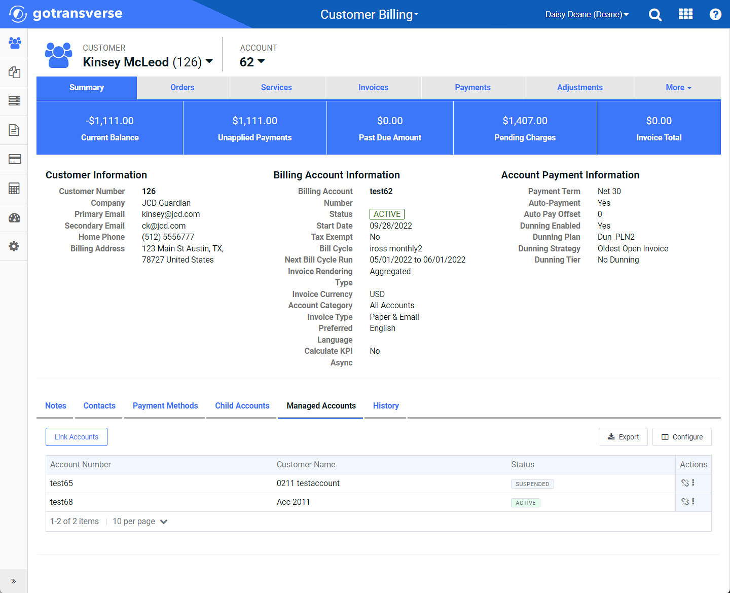The image size is (730, 593).
Task: Change the 10 per page selector
Action: point(139,522)
